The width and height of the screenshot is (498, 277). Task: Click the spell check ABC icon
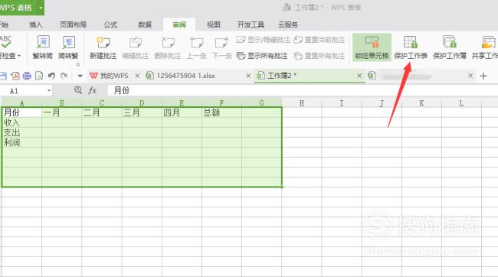[x=5, y=42]
